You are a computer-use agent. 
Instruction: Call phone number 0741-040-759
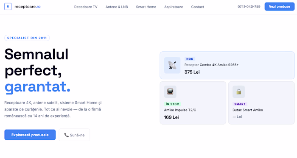pyautogui.click(x=249, y=7)
